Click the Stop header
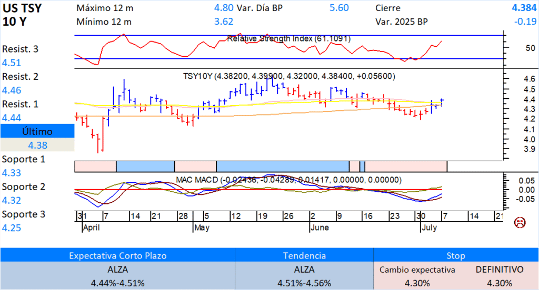The width and height of the screenshot is (539, 290). pos(456,256)
